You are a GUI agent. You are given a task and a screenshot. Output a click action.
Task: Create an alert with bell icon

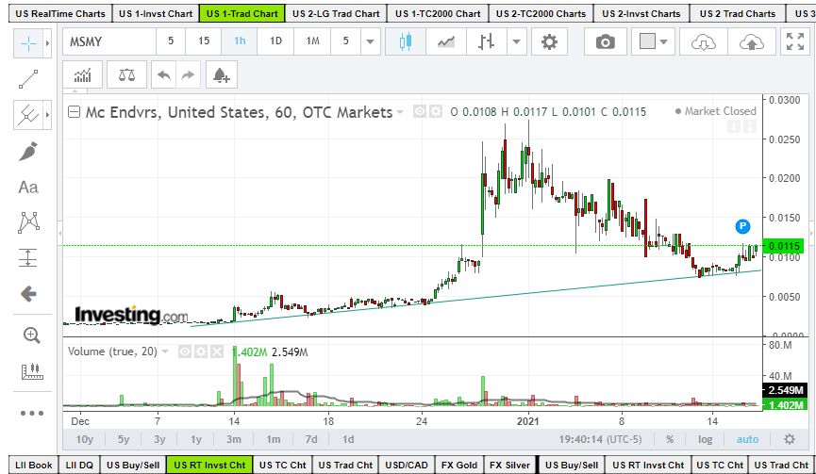click(221, 75)
